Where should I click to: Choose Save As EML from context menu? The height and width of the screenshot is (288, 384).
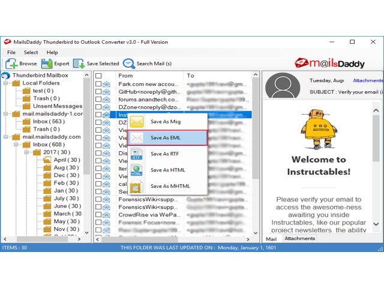pos(167,138)
